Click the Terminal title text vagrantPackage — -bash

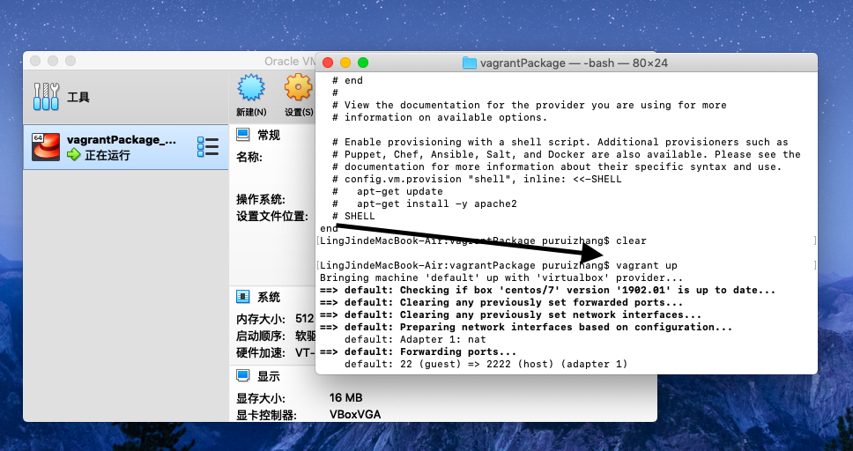coord(574,63)
